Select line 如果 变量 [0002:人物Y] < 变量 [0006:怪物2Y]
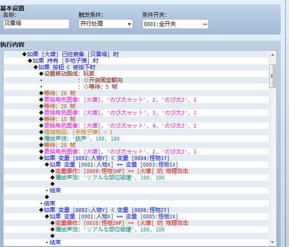The height and width of the screenshot is (247, 289). [x=136, y=210]
